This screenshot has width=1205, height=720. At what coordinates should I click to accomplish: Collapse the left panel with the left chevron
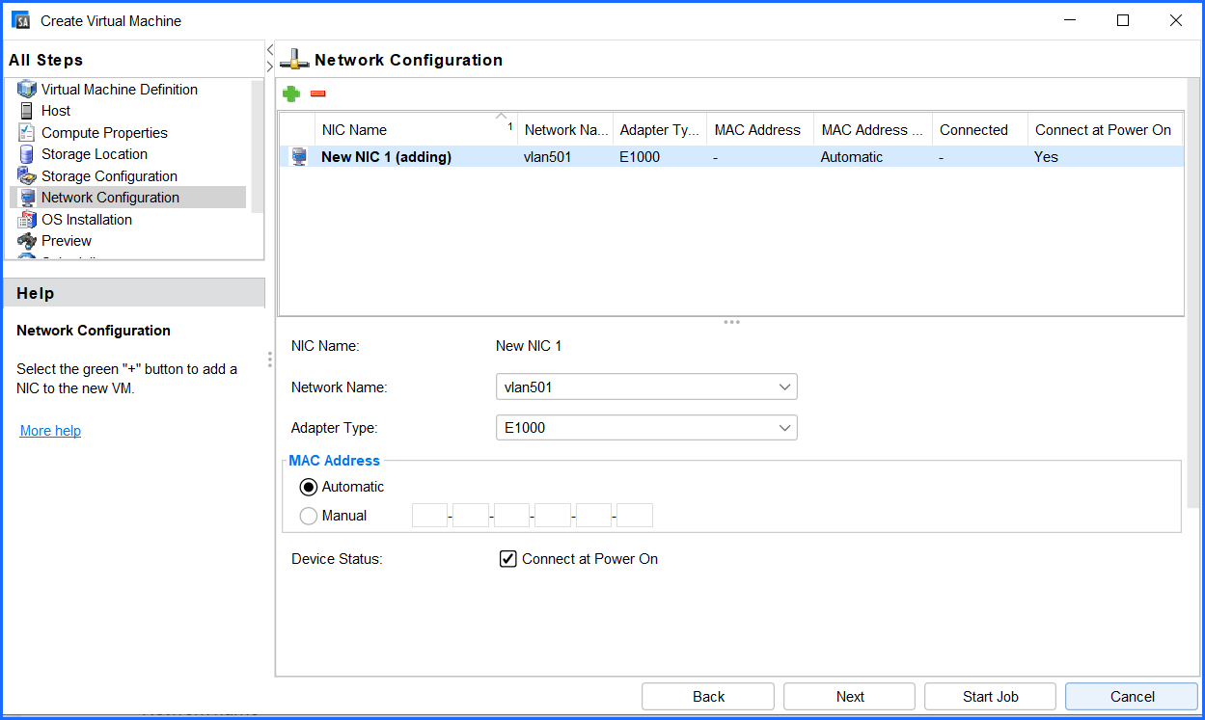click(270, 49)
